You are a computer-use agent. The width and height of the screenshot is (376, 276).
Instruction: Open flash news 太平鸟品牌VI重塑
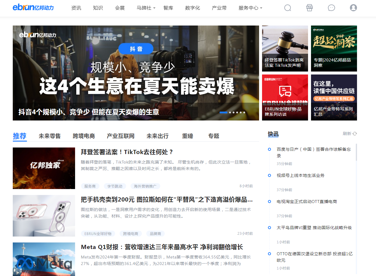(314, 228)
